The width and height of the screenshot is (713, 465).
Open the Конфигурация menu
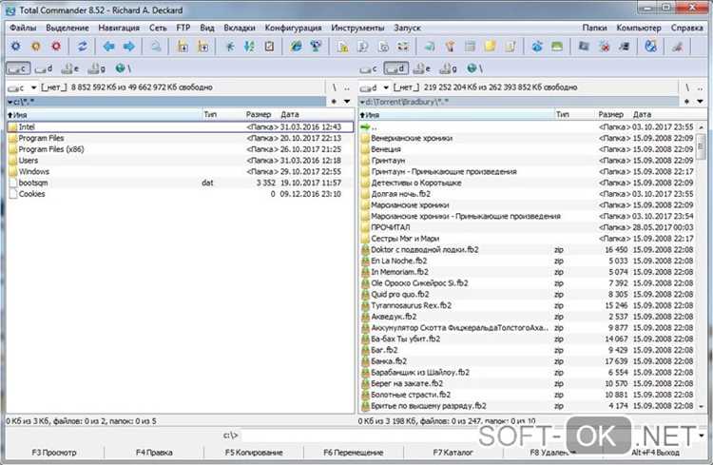pos(293,28)
